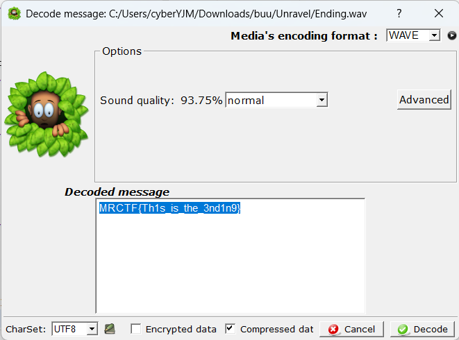Click empty area of Decoded message box
The width and height of the screenshot is (459, 340).
(231, 264)
